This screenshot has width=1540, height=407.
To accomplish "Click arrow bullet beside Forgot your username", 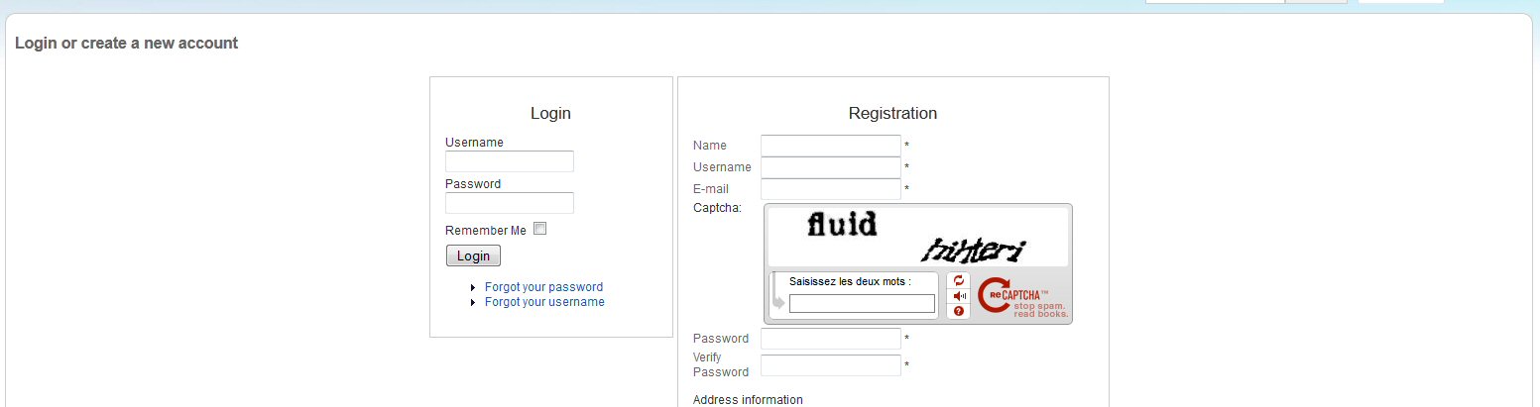I will tap(474, 302).
